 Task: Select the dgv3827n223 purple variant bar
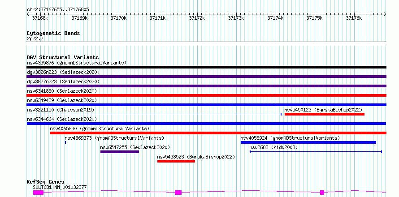point(206,86)
